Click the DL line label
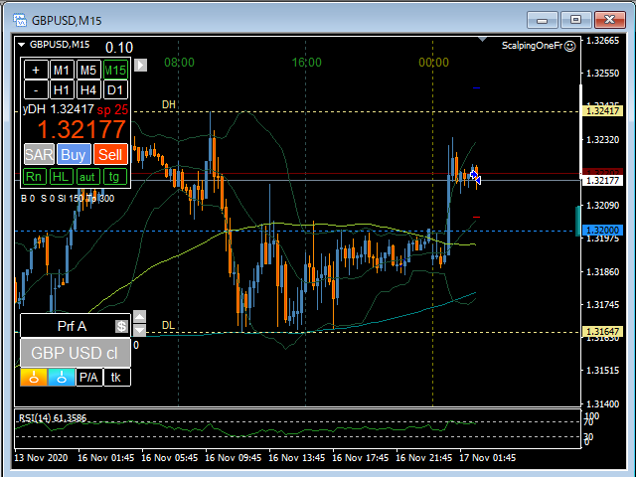 (x=168, y=325)
